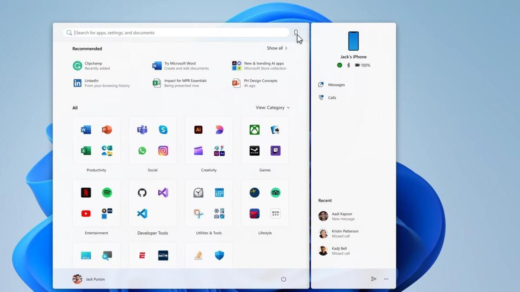Expand the more apps cluster in Creativity
This screenshot has width=520, height=292.
tap(219, 151)
